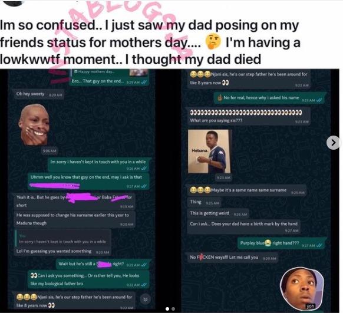Open the Hebana meme image
343x313 pixels.
coord(210,151)
